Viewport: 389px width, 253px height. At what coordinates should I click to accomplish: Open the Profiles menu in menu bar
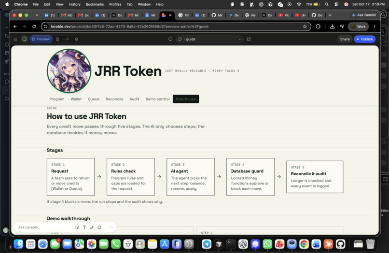pos(115,4)
